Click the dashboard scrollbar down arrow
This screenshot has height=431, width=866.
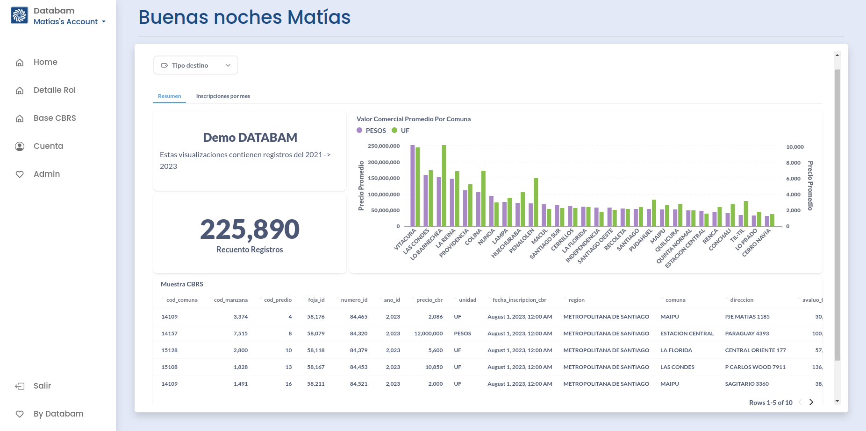[837, 401]
